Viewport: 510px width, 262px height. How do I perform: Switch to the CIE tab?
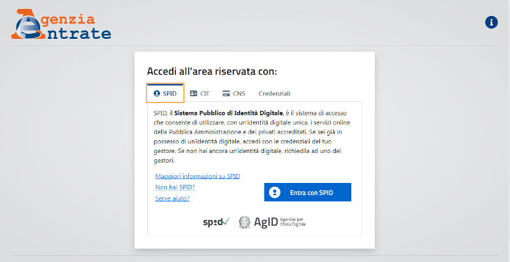coord(200,94)
